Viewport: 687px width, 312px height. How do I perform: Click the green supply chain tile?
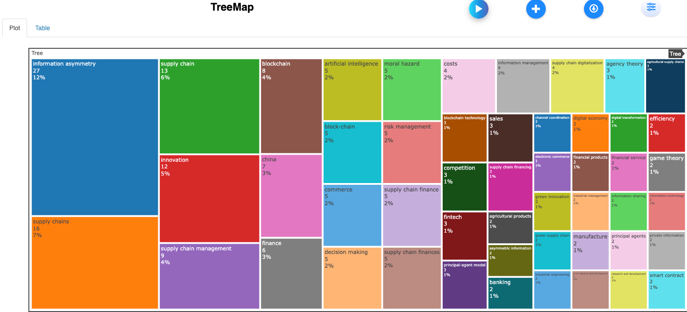click(x=209, y=106)
